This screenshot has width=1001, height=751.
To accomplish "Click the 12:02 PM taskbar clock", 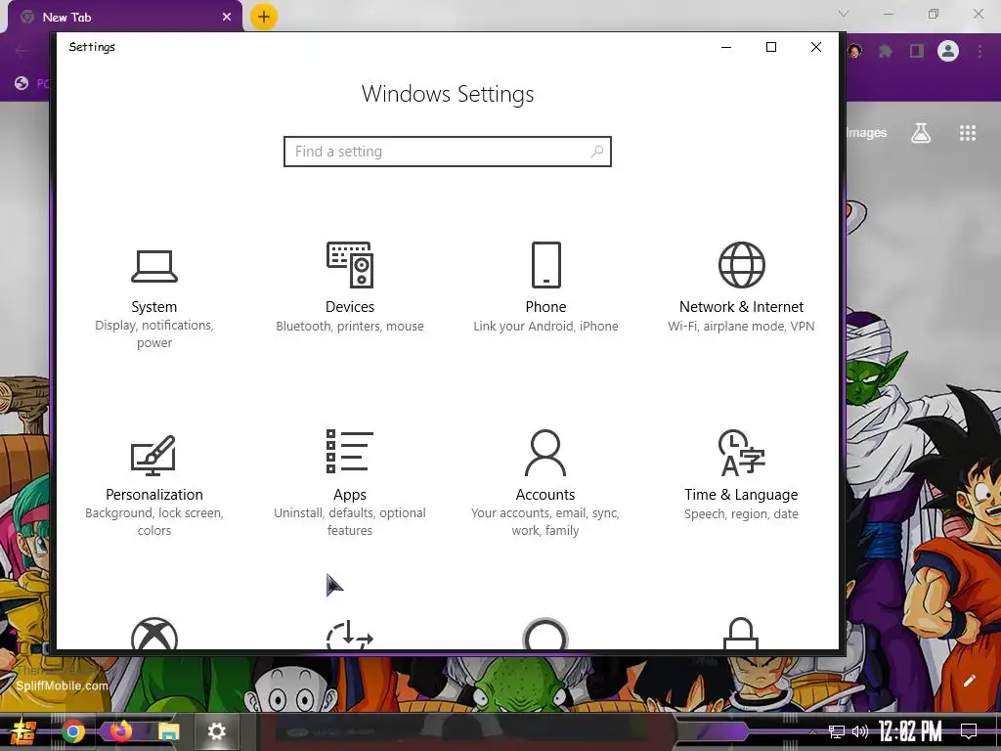I will [x=910, y=731].
